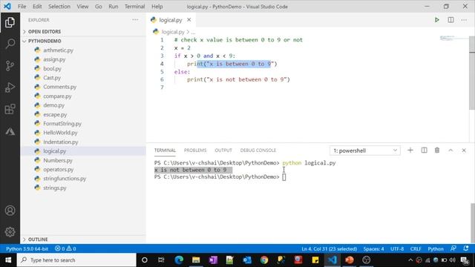The height and width of the screenshot is (267, 475).
Task: Open the Run menu
Action: point(114,7)
